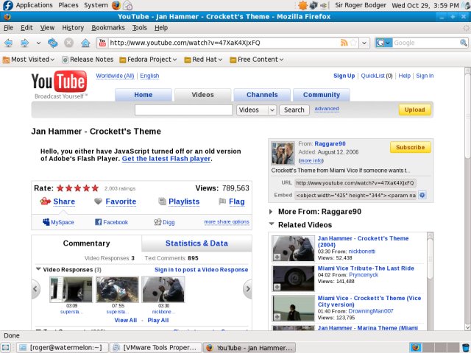Switch to the roger@watermelon terminal taskbar item
The height and width of the screenshot is (353, 471).
point(61,348)
